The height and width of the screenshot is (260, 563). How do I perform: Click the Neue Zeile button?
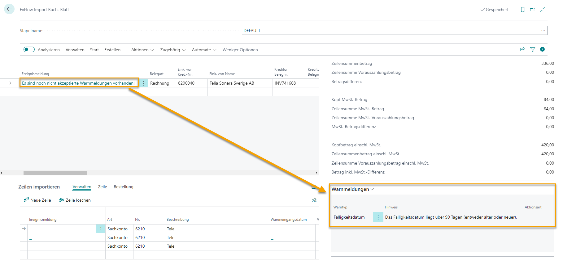37,200
